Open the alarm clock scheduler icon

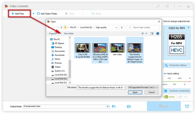(187, 106)
